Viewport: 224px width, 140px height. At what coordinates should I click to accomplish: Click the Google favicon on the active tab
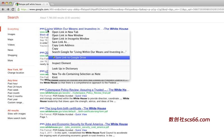pos(17,4)
